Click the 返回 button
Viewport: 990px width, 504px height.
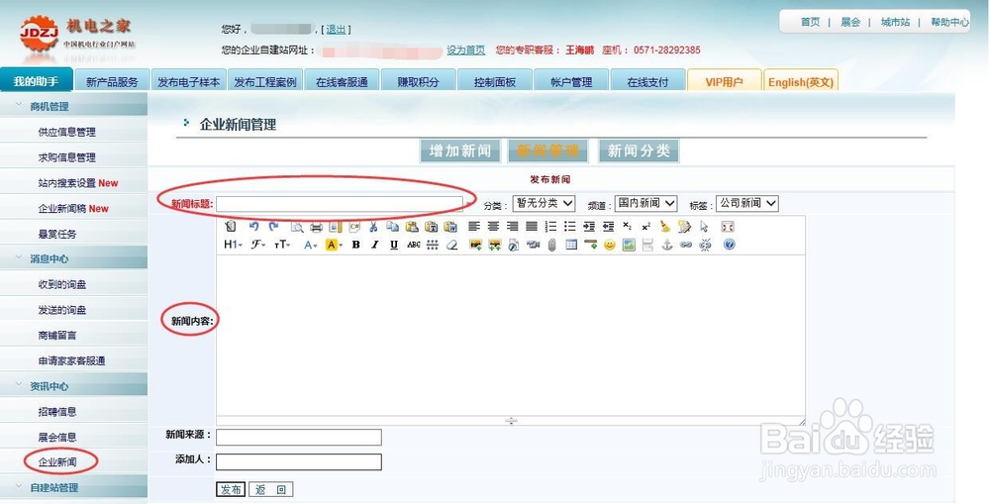[x=271, y=489]
